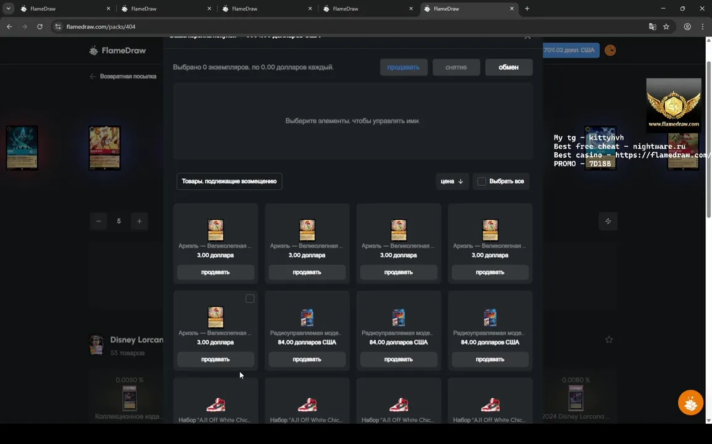Close the cart modal with X
This screenshot has width=712, height=444.
click(527, 38)
